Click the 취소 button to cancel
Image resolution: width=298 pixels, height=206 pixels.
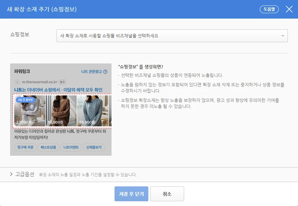pos(167,194)
